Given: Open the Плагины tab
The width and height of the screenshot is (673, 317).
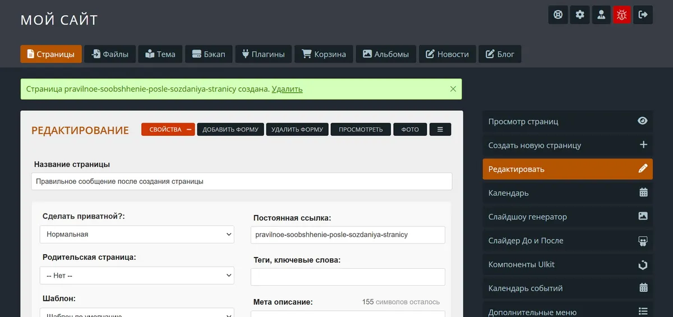Looking at the screenshot, I should [x=264, y=54].
